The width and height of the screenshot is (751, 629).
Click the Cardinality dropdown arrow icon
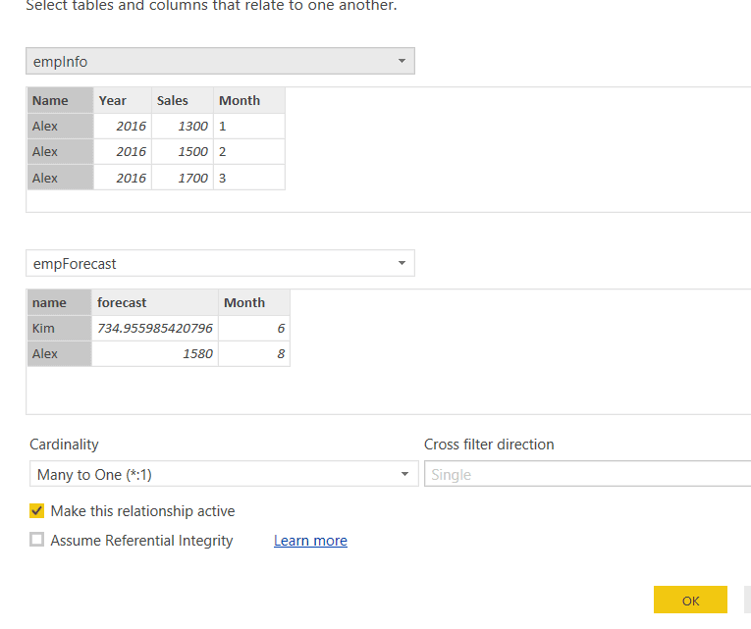pyautogui.click(x=404, y=474)
